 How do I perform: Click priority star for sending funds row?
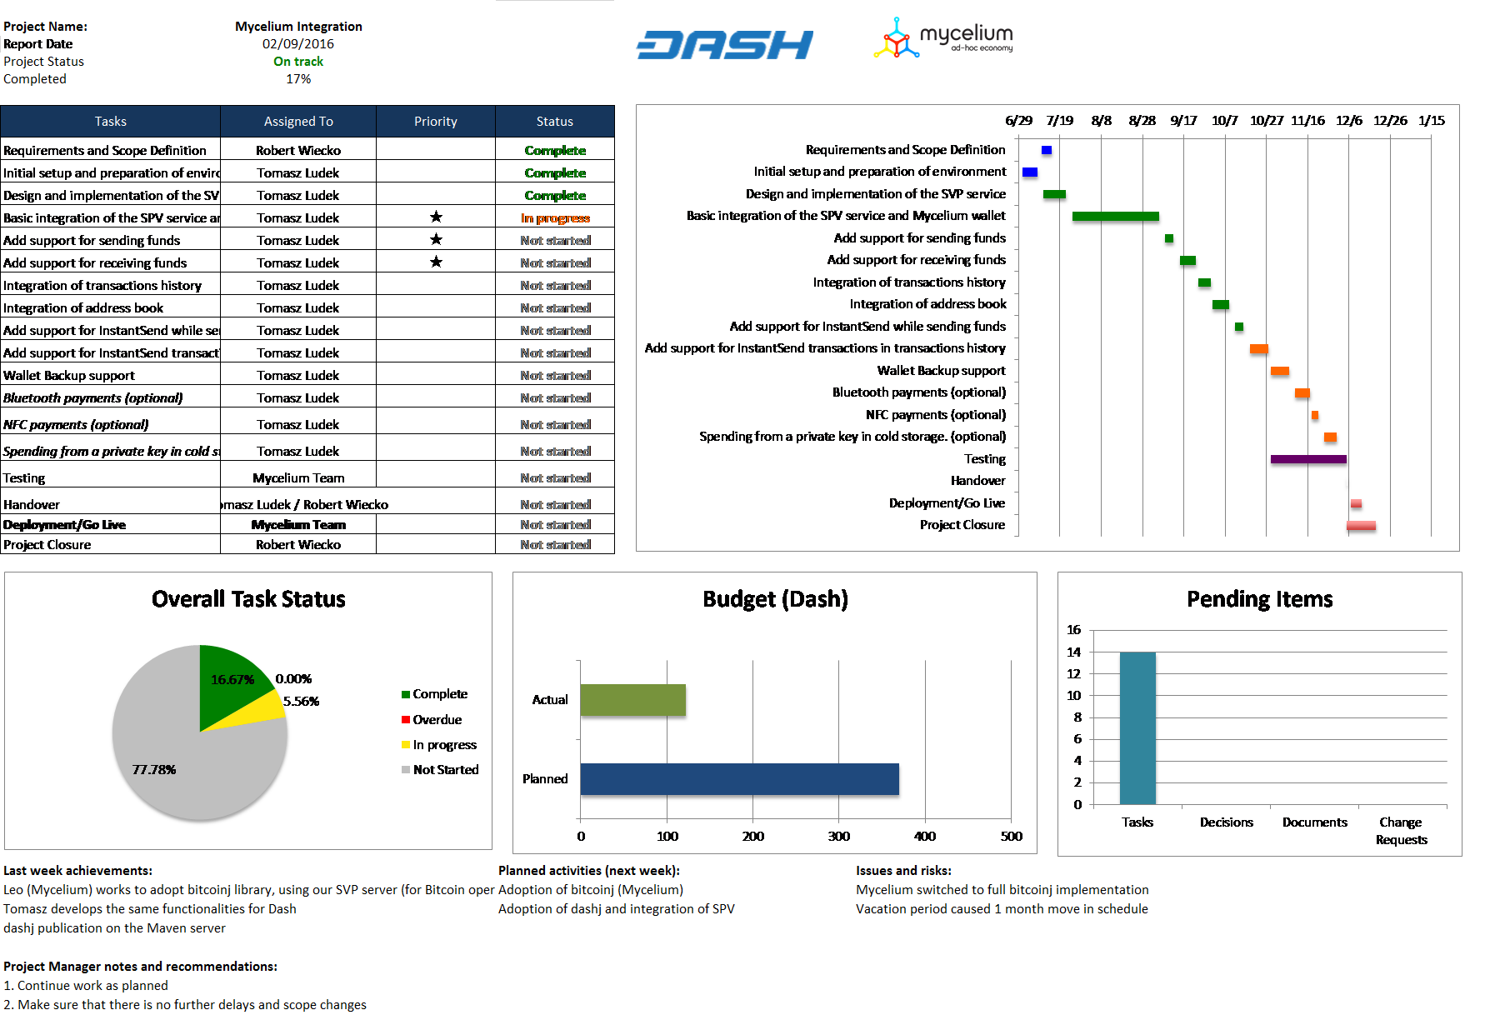436,239
